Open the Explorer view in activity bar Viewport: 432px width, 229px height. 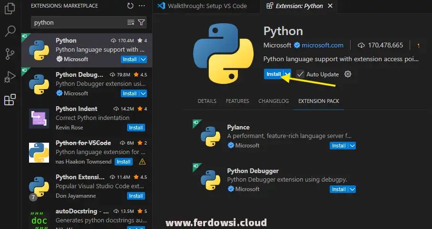pyautogui.click(x=10, y=8)
